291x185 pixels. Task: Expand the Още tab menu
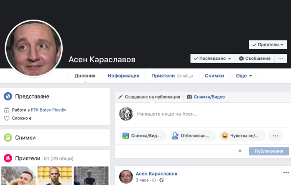[x=244, y=76]
